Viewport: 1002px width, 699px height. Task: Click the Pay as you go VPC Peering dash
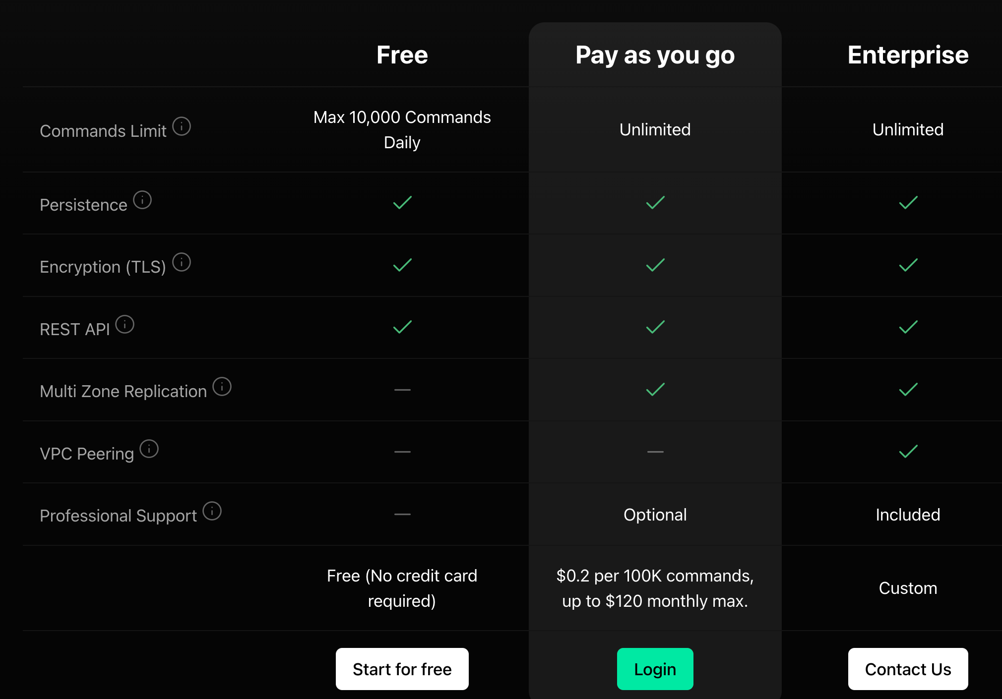coord(655,452)
